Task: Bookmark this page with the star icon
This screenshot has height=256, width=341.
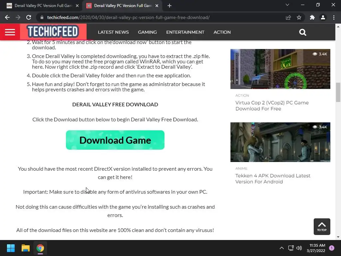Action: pyautogui.click(x=299, y=17)
